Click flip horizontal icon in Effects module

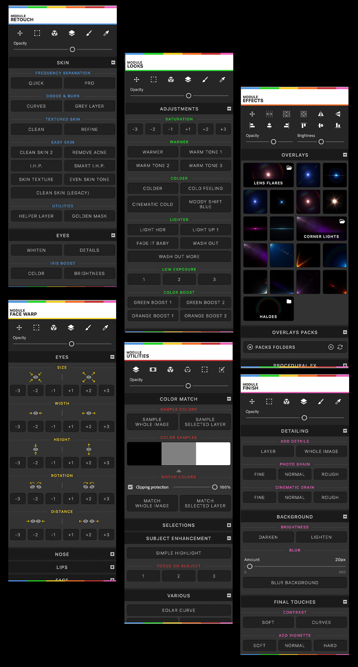click(321, 114)
